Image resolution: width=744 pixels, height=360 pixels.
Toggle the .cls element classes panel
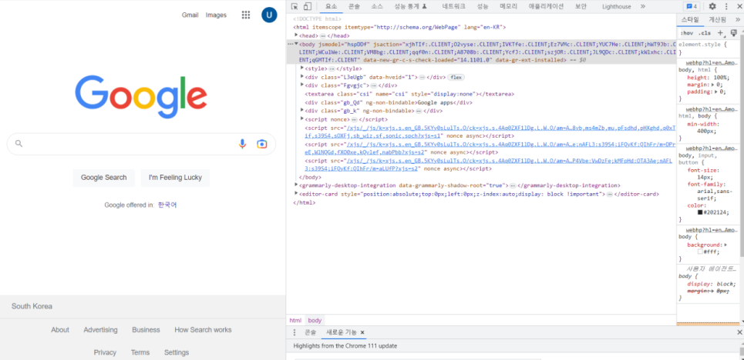[705, 33]
